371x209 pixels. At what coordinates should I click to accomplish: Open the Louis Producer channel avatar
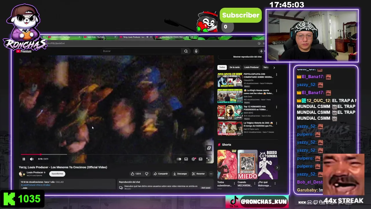(x=22, y=174)
